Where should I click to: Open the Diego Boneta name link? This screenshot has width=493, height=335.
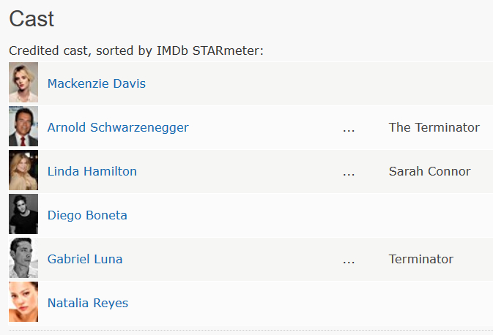tap(87, 215)
